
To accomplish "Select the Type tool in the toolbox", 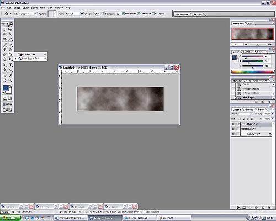I will (10, 65).
